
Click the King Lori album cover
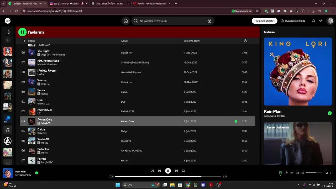click(298, 71)
